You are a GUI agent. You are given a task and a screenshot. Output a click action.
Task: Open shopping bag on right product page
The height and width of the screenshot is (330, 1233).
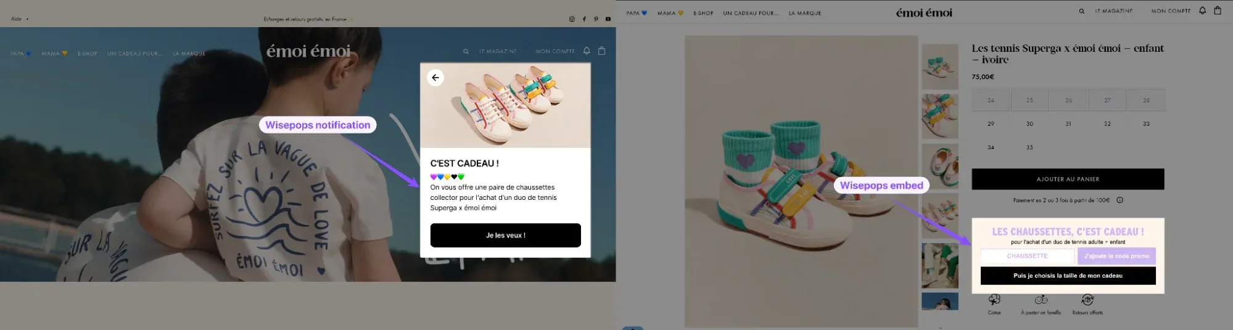click(x=1218, y=10)
